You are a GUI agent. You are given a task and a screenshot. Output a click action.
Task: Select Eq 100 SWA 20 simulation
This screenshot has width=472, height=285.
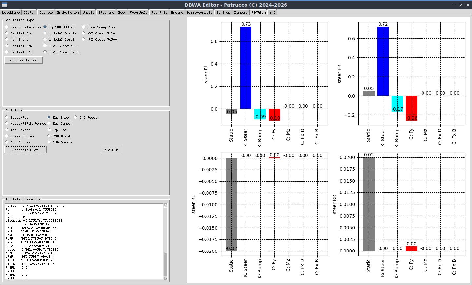point(59,27)
